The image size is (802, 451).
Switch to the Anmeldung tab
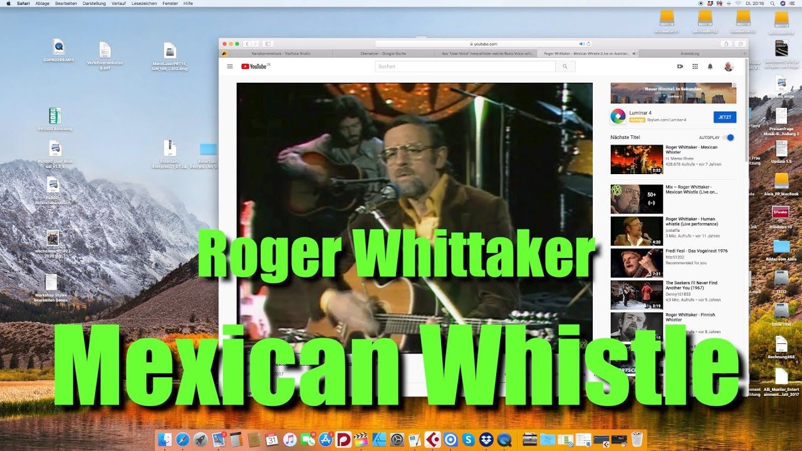[x=689, y=54]
